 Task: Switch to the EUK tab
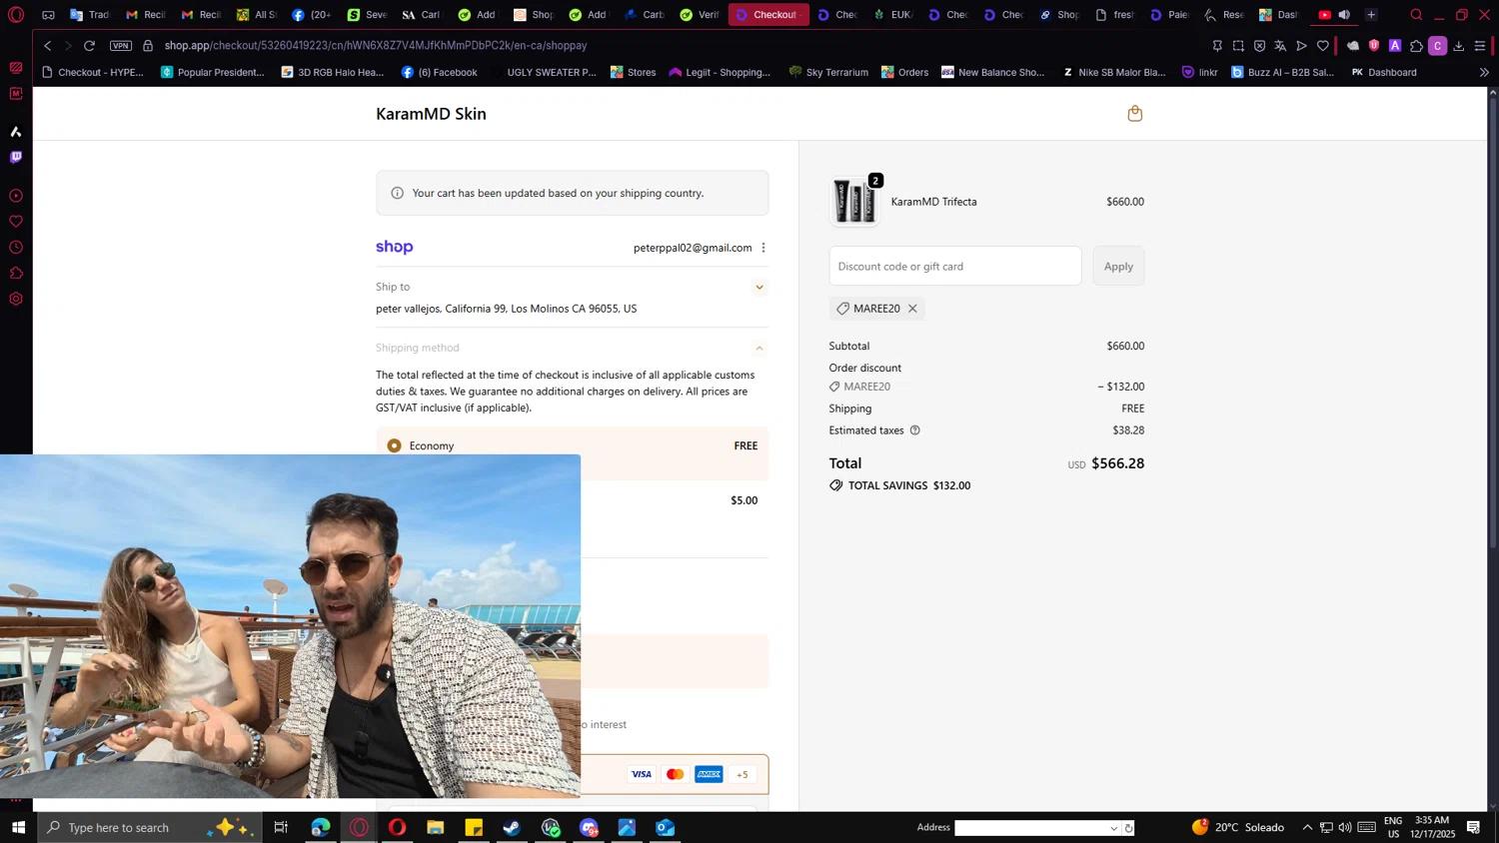click(x=892, y=15)
